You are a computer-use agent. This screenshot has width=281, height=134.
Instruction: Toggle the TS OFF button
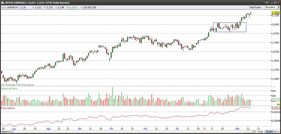click(269, 132)
